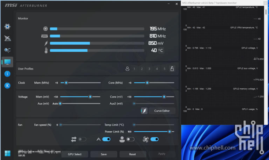Click GPU2 VRM temperature graph label
The image size is (269, 160).
coord(244,28)
